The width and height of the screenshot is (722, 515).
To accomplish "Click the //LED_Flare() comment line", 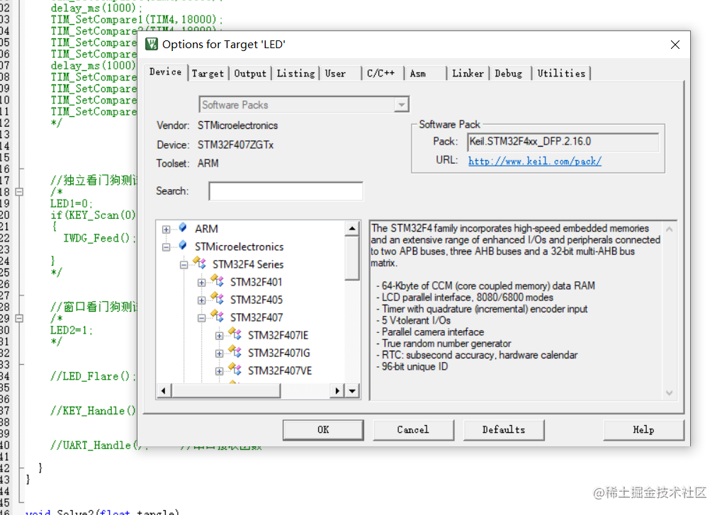I will (93, 376).
